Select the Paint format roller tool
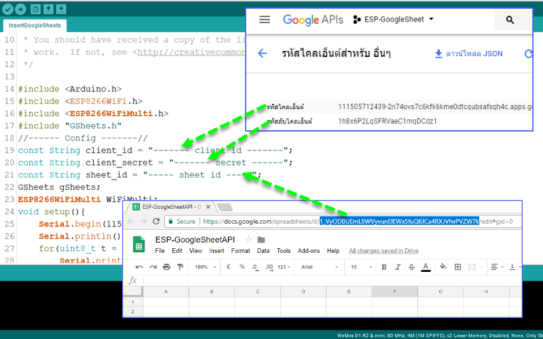The height and width of the screenshot is (339, 543). pos(180,266)
